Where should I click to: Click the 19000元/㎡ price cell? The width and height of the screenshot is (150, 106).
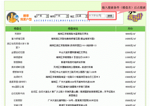(130, 72)
